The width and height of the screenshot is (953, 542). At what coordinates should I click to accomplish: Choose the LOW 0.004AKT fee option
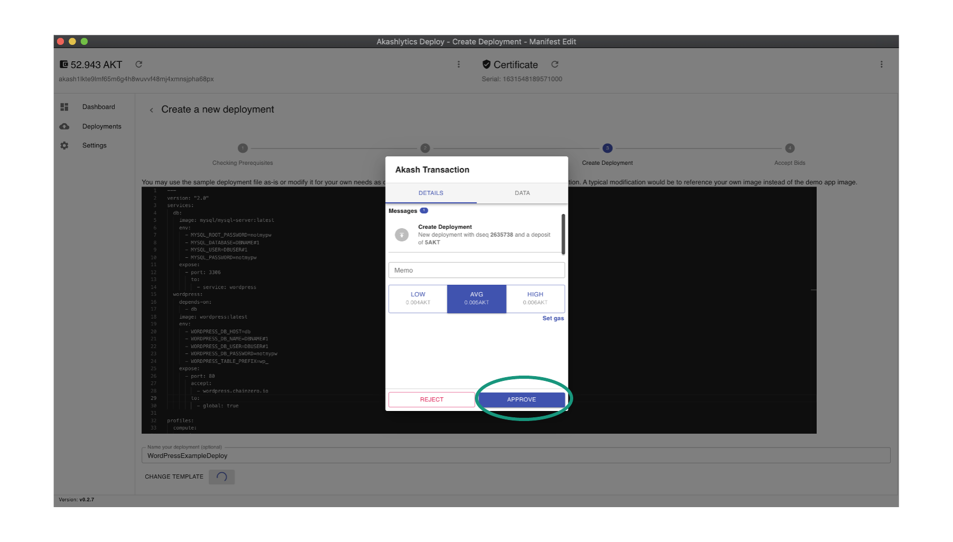click(418, 299)
